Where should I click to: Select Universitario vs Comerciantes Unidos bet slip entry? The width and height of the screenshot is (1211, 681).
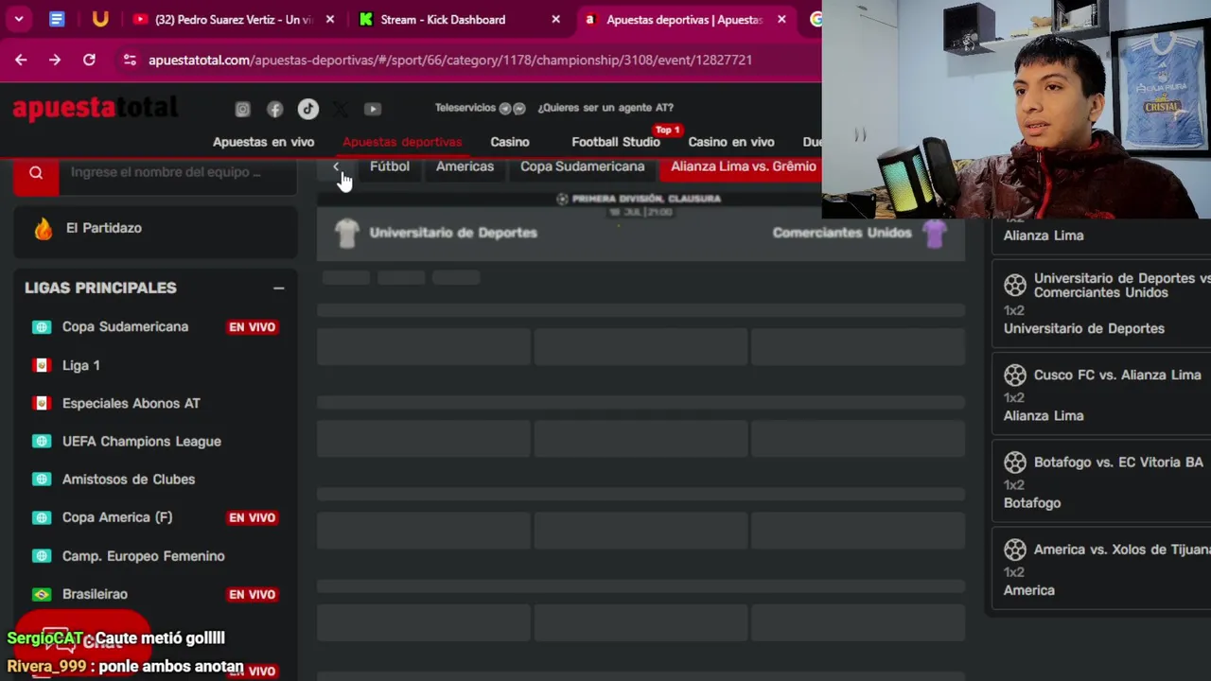click(1101, 303)
